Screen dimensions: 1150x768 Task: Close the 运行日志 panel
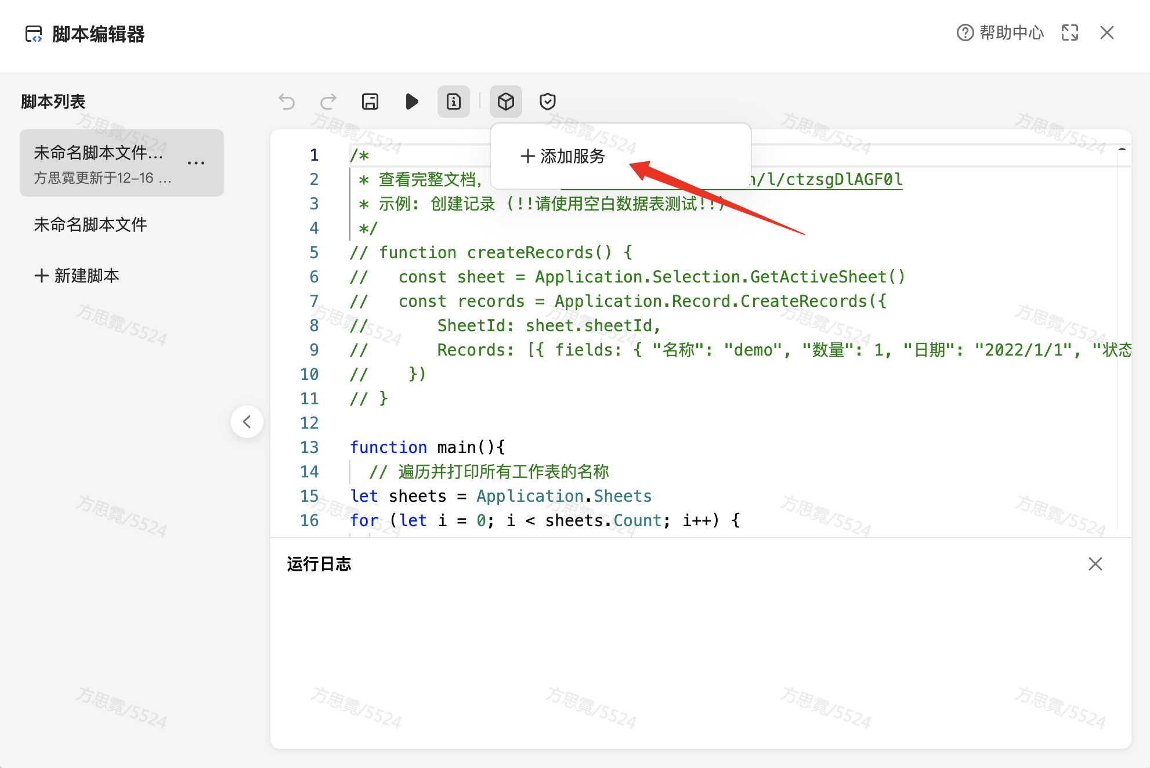point(1095,564)
